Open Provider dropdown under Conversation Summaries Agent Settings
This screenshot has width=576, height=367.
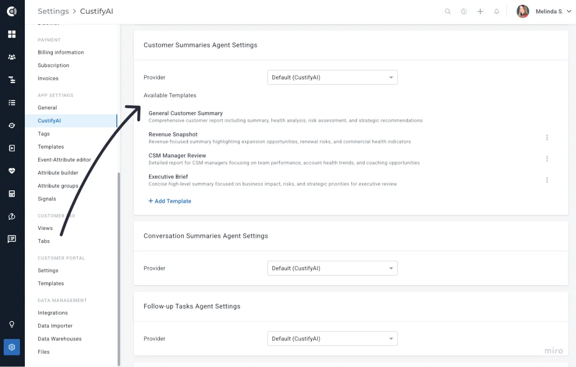(332, 268)
